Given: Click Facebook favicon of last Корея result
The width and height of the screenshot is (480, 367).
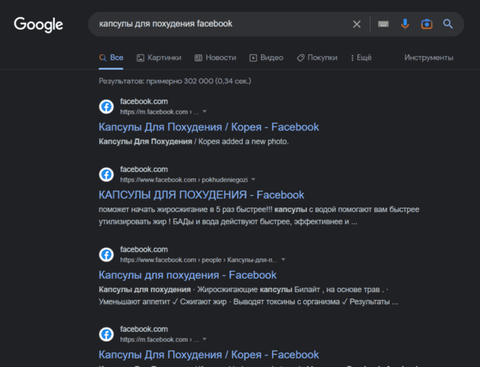Looking at the screenshot, I should pyautogui.click(x=106, y=335).
